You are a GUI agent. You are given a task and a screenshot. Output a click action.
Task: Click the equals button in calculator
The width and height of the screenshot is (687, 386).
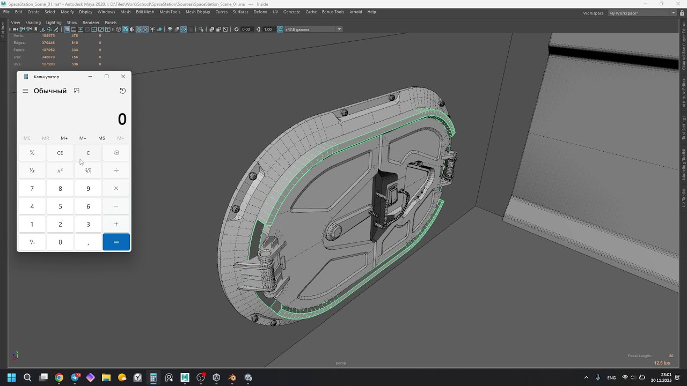click(x=116, y=242)
